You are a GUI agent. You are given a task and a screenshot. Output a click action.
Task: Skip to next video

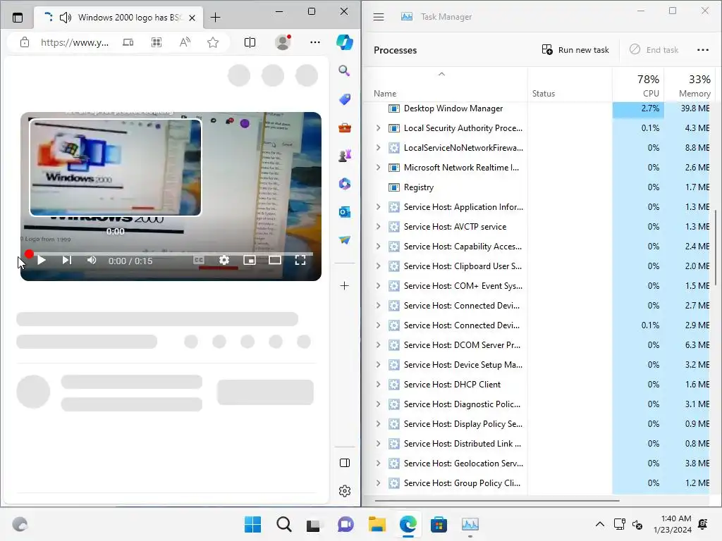[67, 261]
